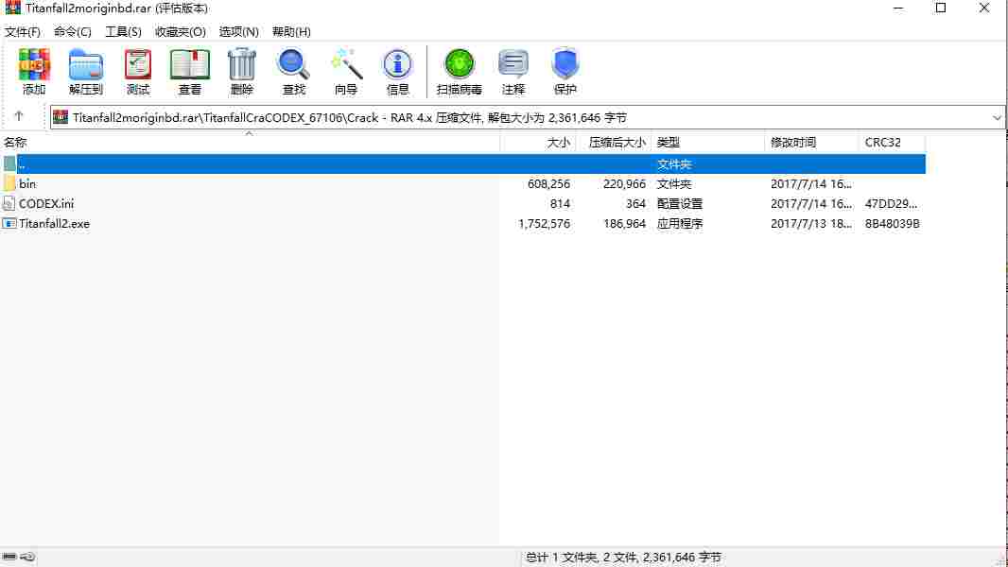1008x567 pixels.
Task: Launch the 向导 (Wizard) wand icon
Action: click(346, 65)
